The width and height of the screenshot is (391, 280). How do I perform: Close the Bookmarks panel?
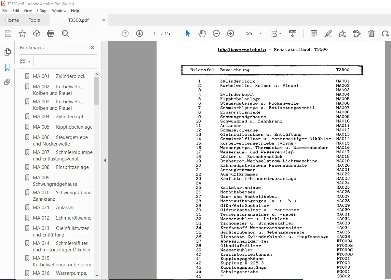click(92, 47)
